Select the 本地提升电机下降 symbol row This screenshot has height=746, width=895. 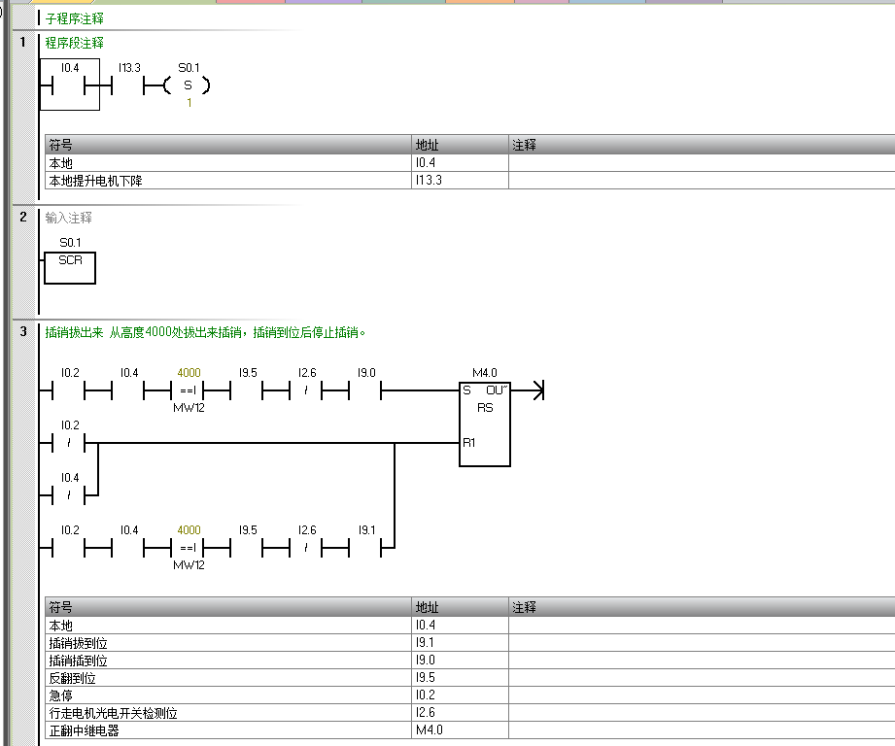(x=96, y=181)
